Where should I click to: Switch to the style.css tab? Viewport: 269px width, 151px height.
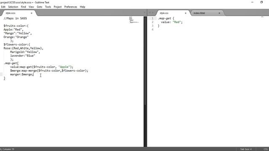click(x=172, y=13)
